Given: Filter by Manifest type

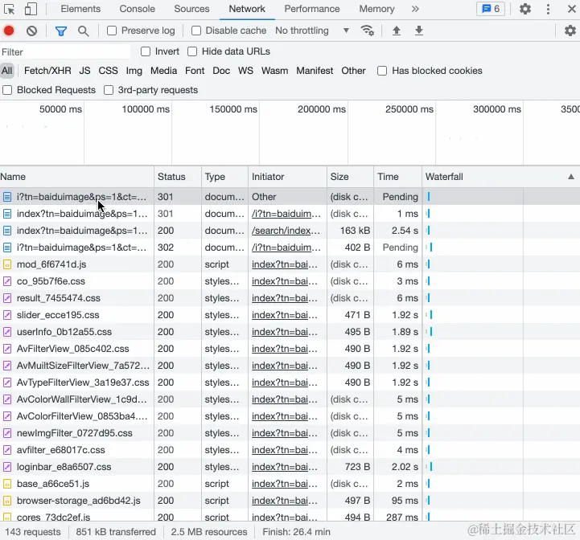Looking at the screenshot, I should click(315, 71).
